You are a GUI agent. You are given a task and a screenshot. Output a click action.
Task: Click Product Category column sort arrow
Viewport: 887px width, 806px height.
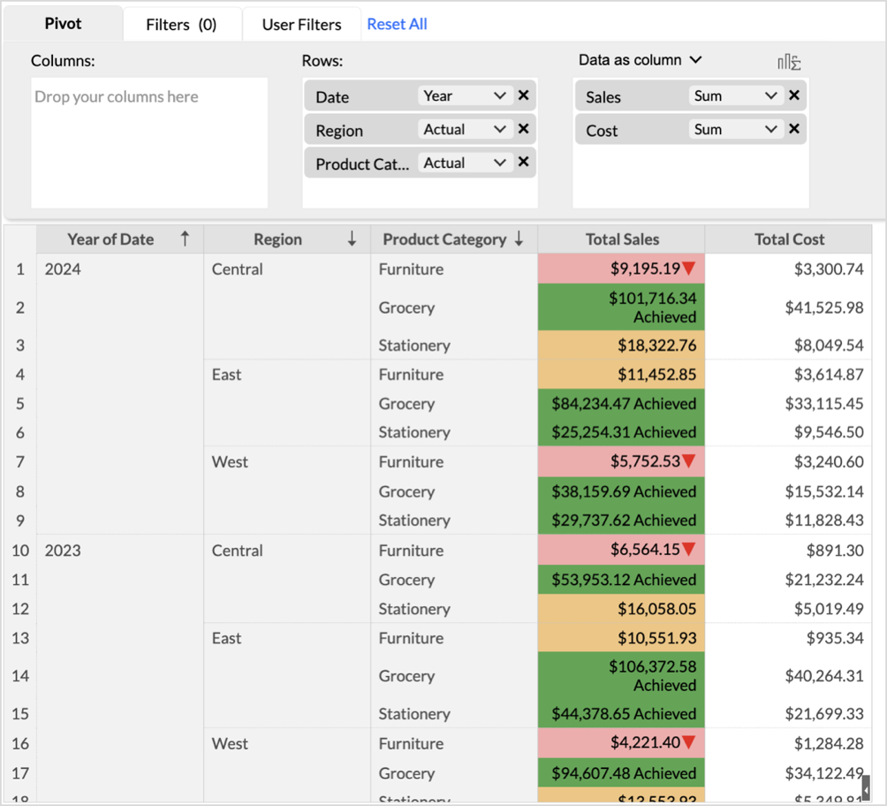519,239
